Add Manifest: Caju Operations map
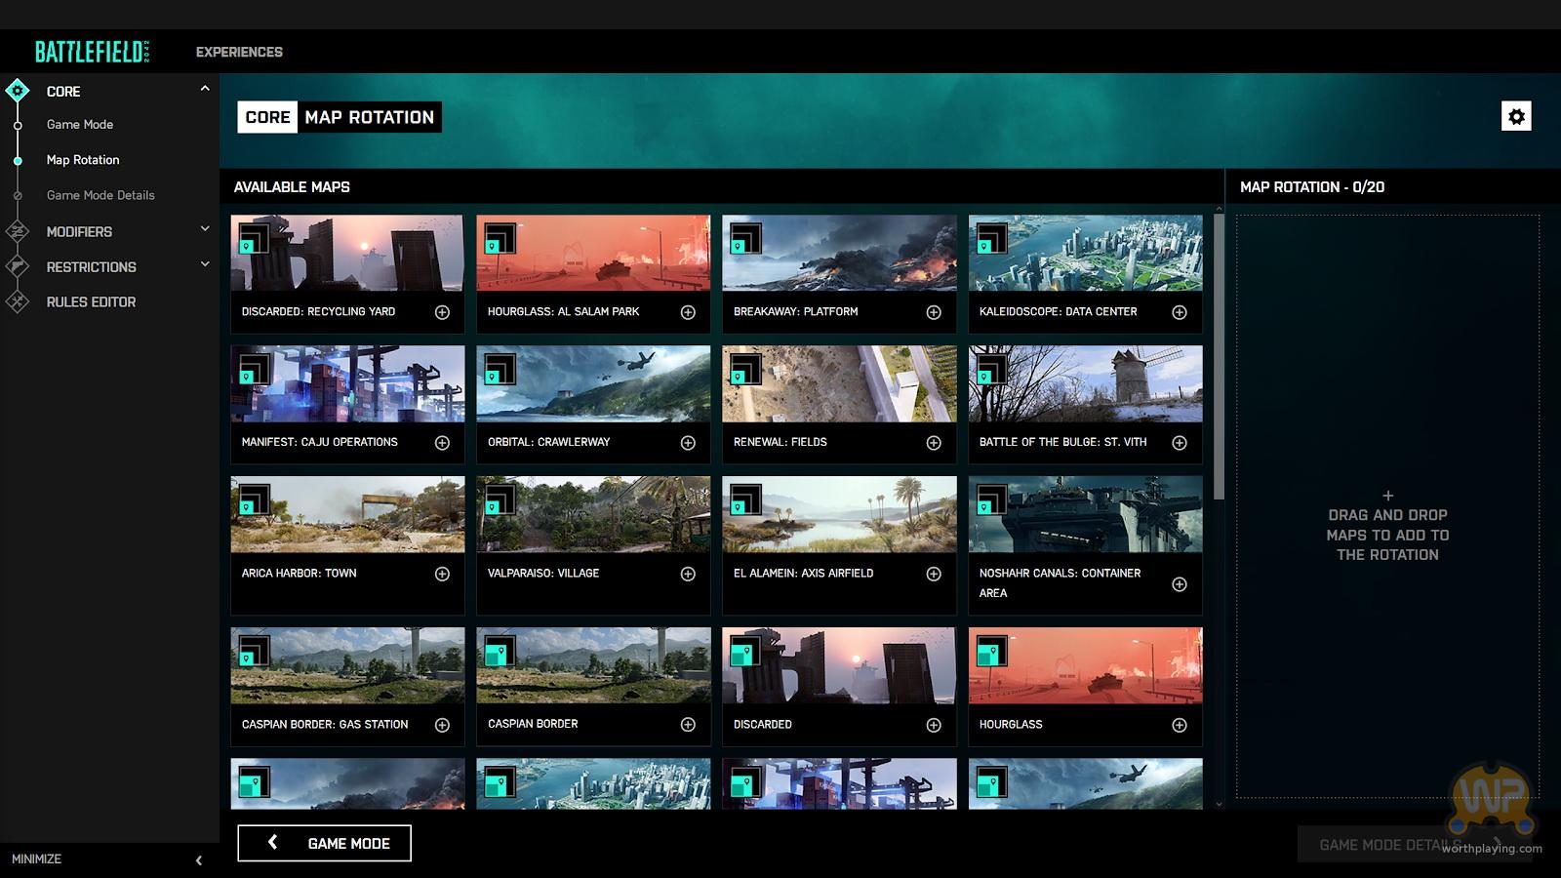The image size is (1561, 878). 442,443
